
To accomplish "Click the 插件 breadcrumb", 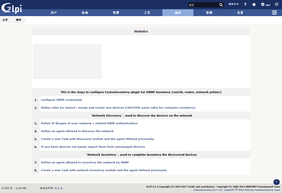I will click(x=19, y=20).
